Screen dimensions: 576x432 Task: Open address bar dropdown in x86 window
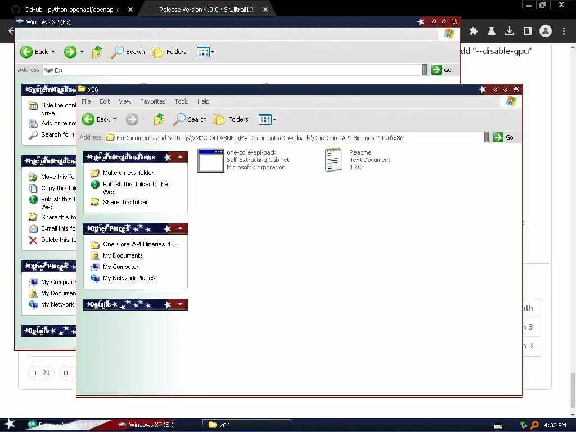point(487,137)
